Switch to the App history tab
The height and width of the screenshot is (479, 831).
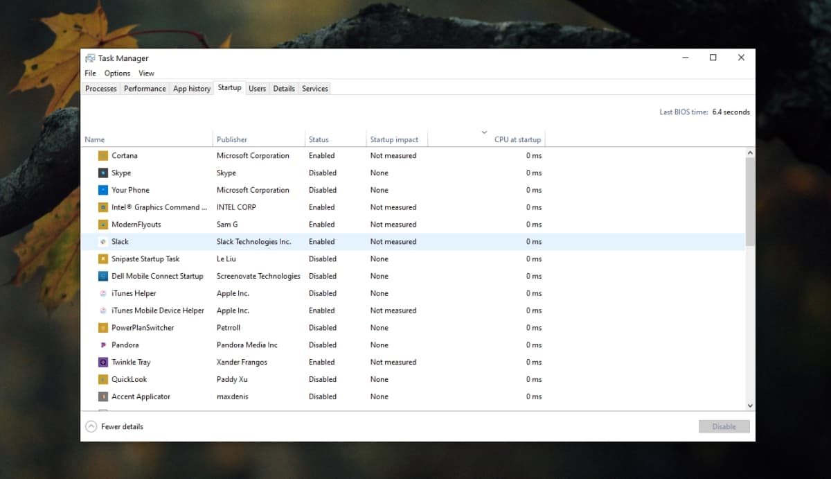point(192,89)
